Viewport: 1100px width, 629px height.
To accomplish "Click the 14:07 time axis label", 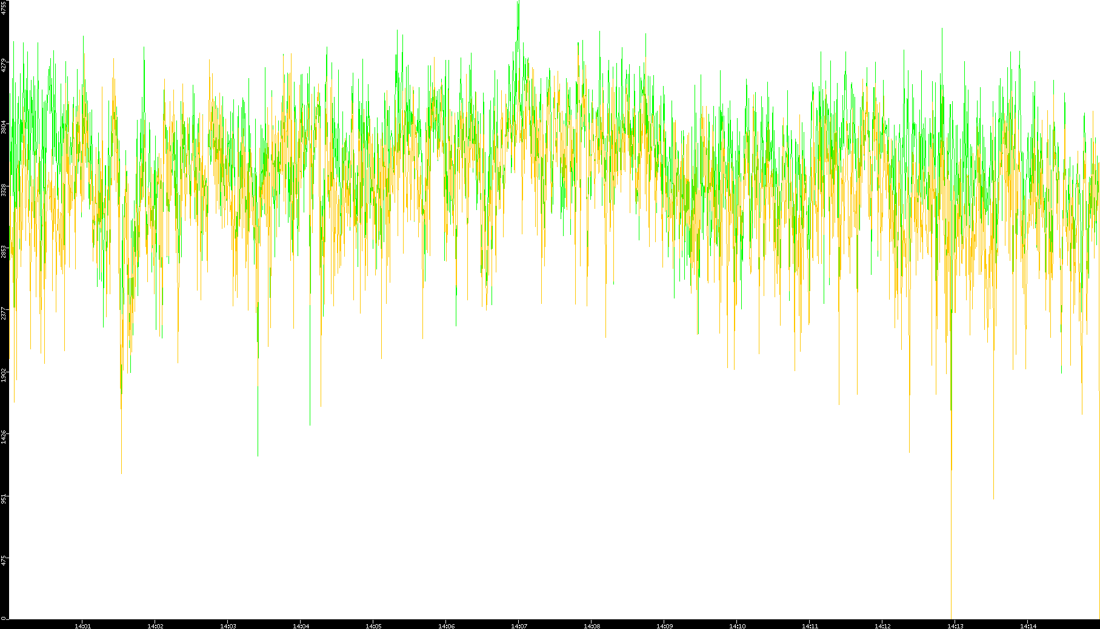I will click(519, 626).
